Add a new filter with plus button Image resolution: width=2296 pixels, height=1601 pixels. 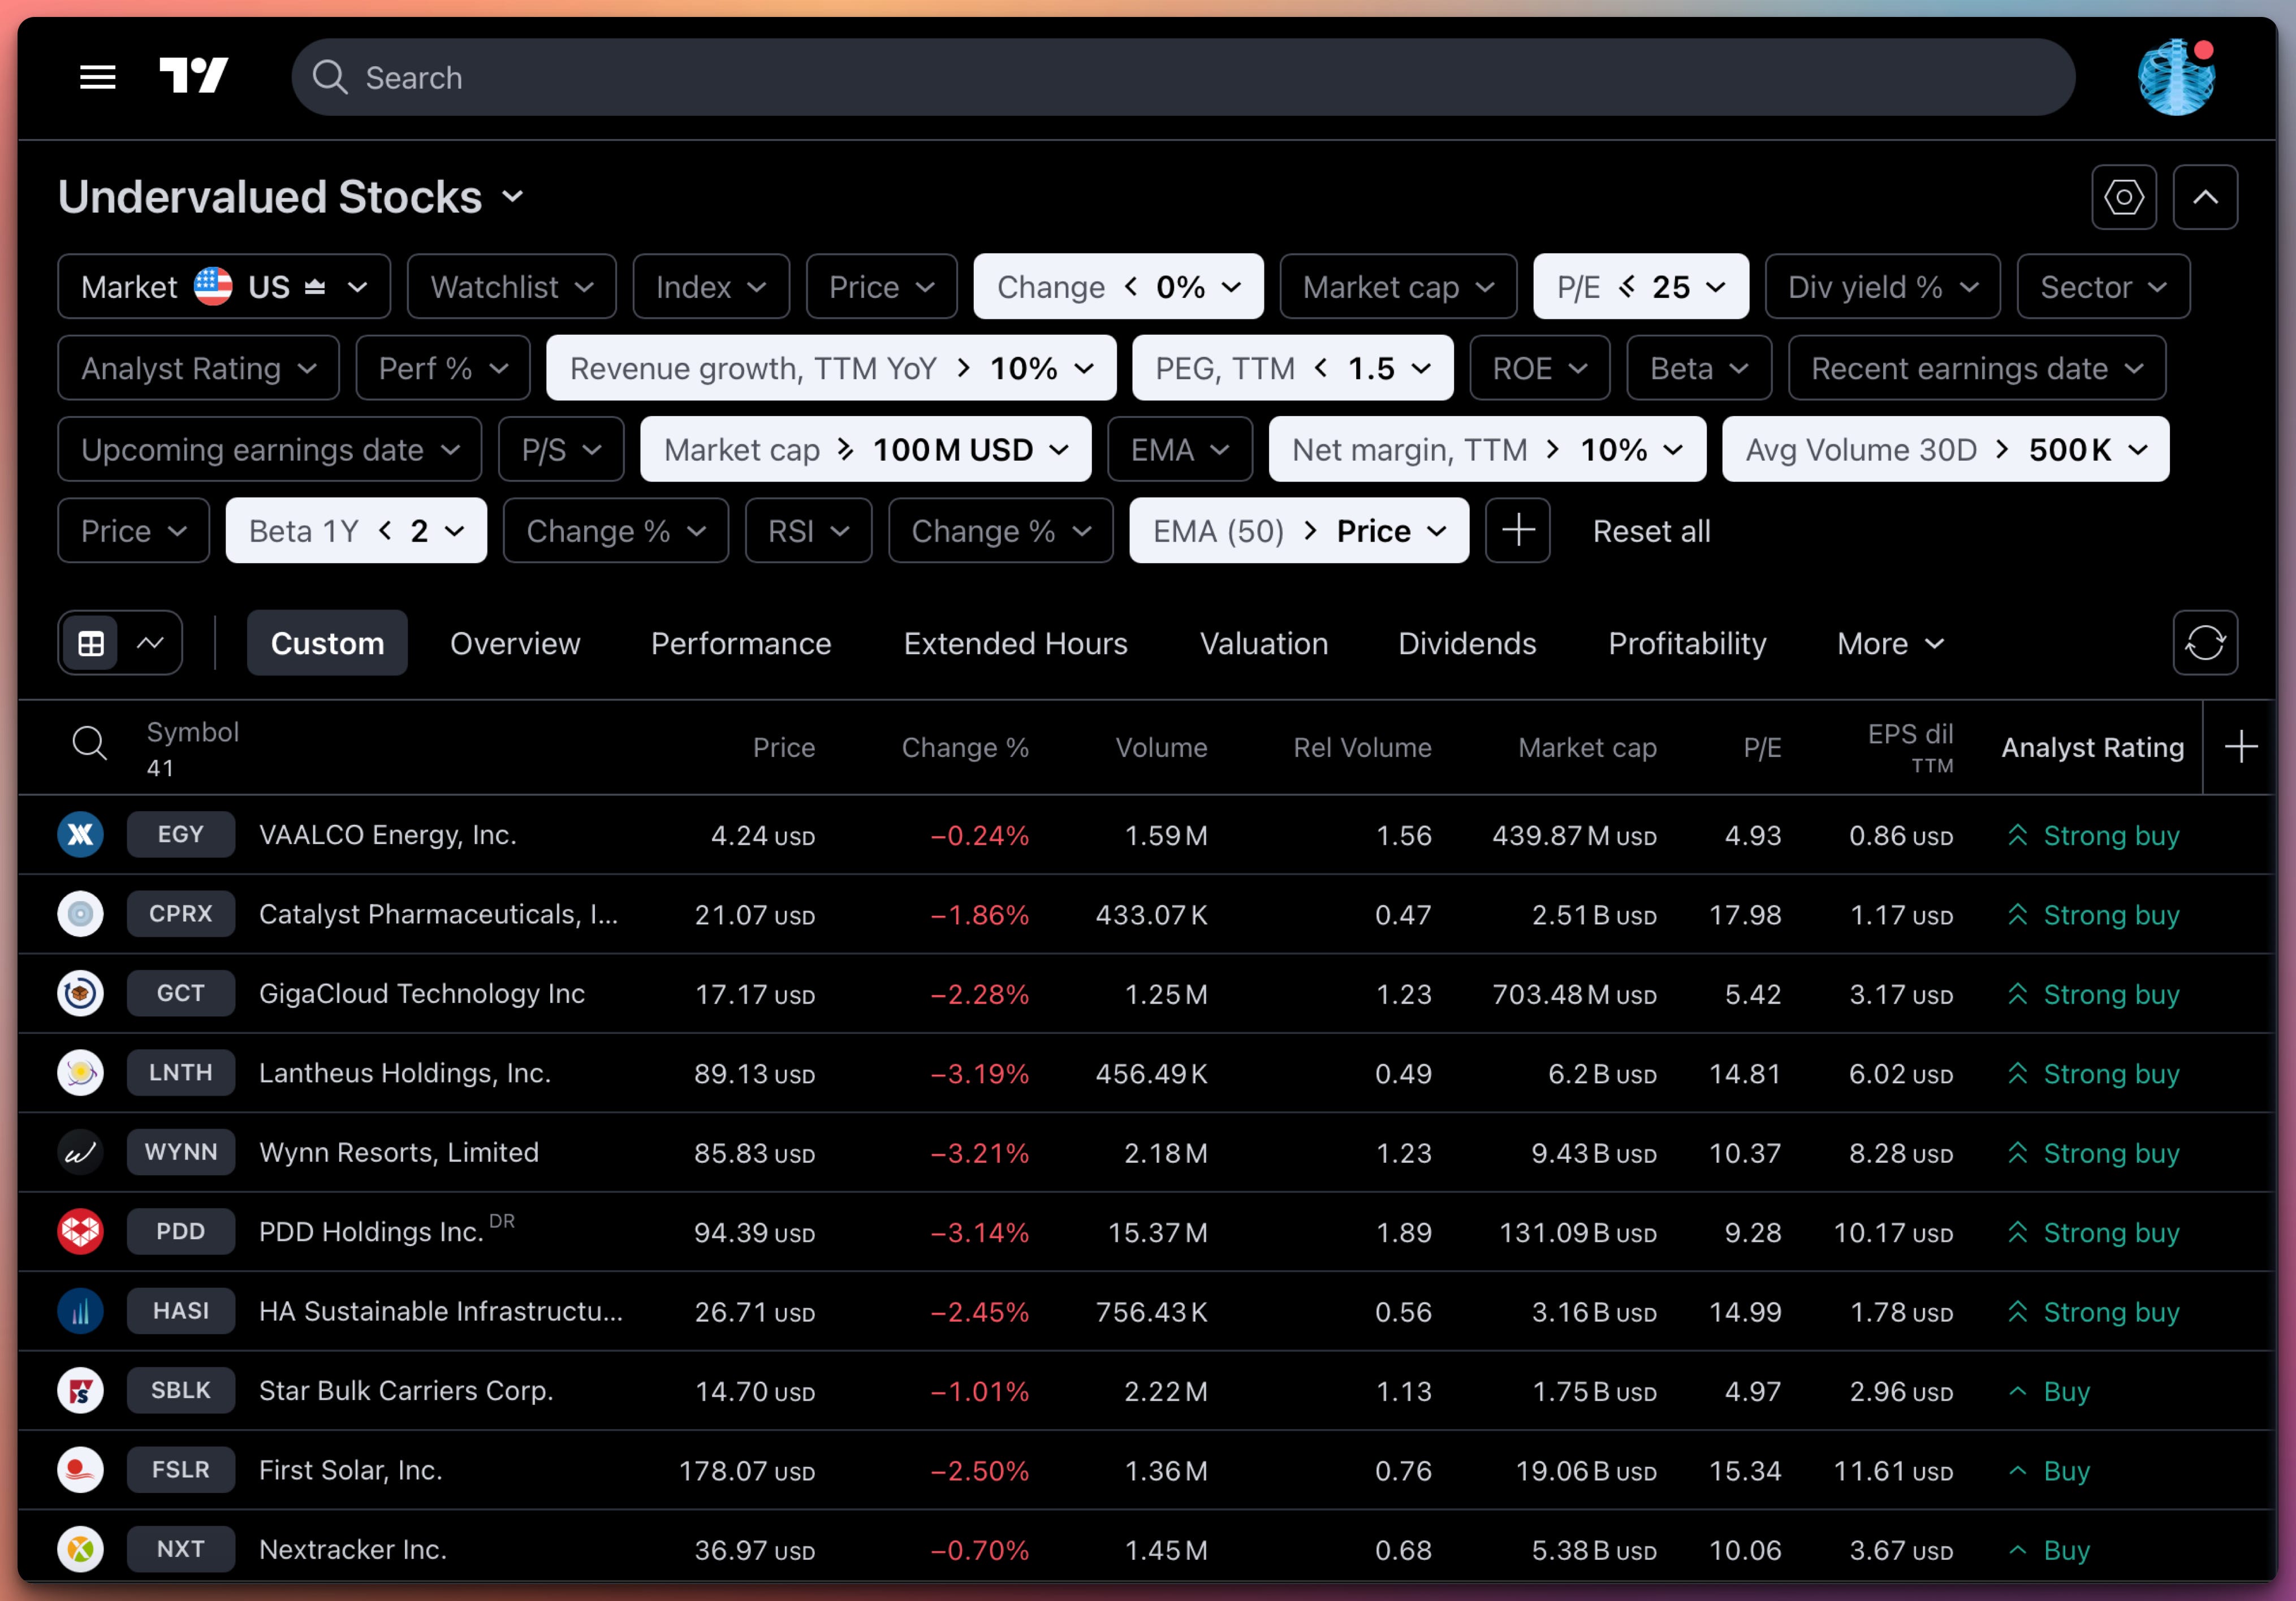[x=1517, y=531]
